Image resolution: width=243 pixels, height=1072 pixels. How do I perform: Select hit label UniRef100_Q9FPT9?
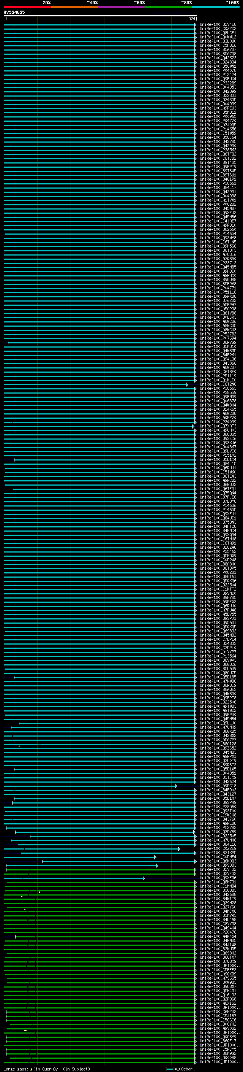[218, 167]
